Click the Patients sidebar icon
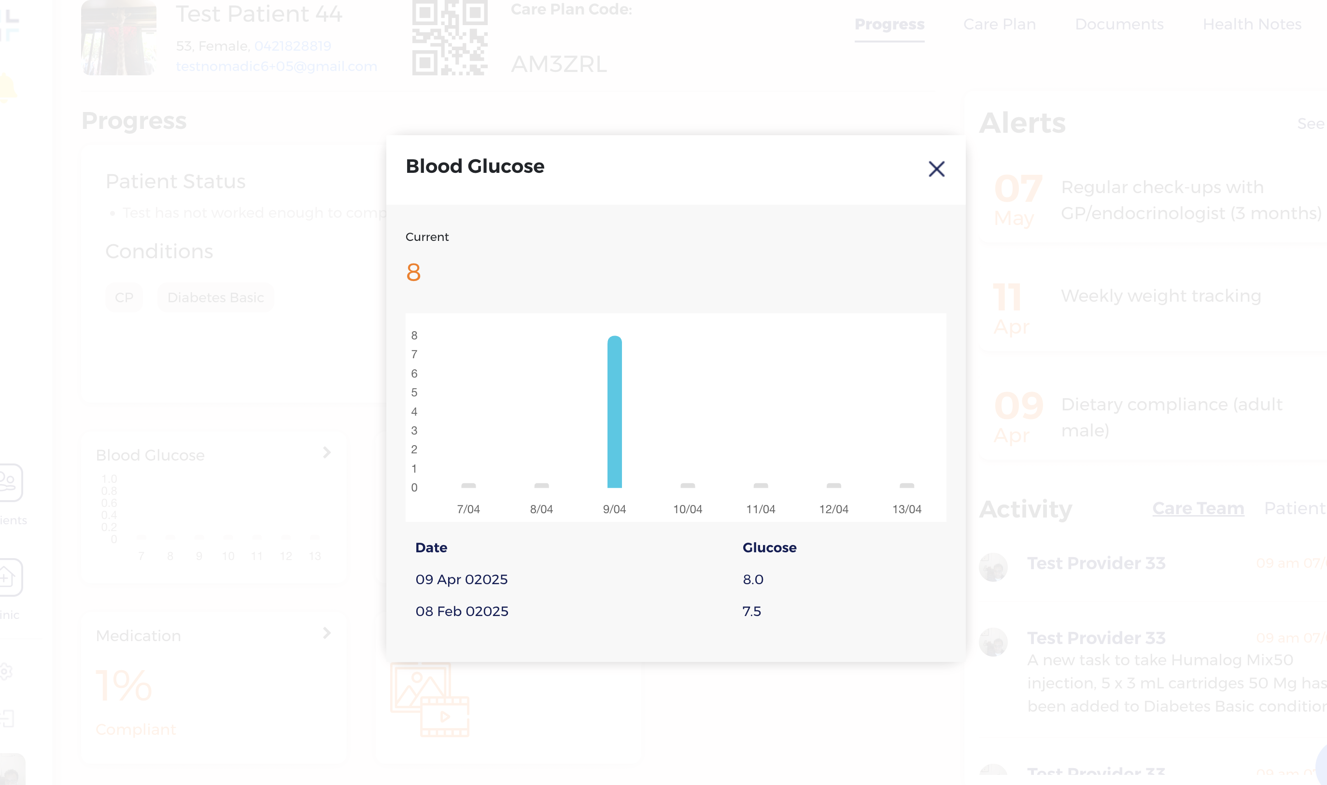The width and height of the screenshot is (1327, 785). (x=10, y=482)
